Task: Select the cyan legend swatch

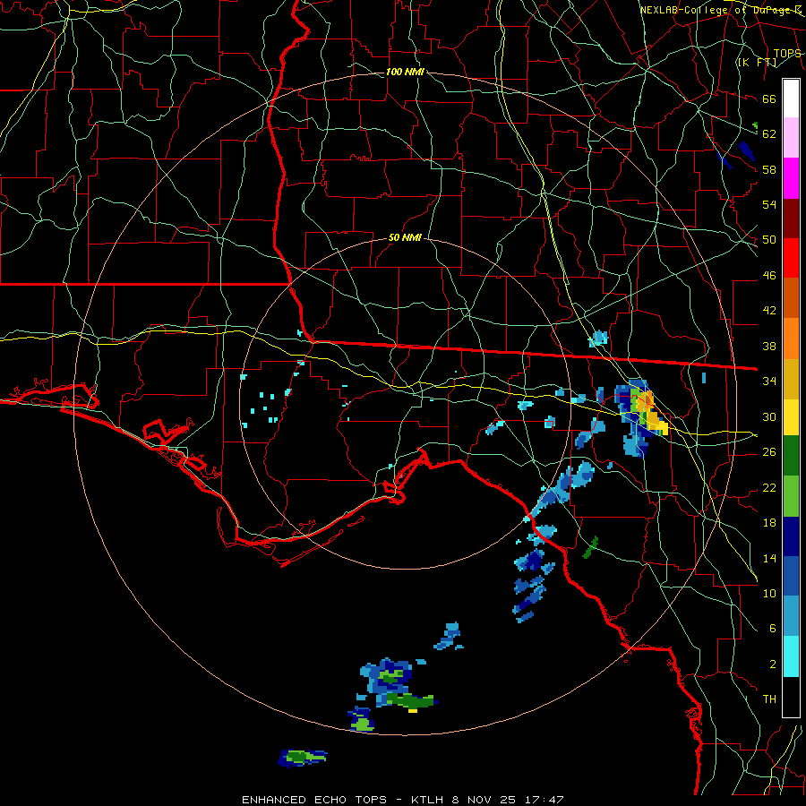Action: coord(791,656)
